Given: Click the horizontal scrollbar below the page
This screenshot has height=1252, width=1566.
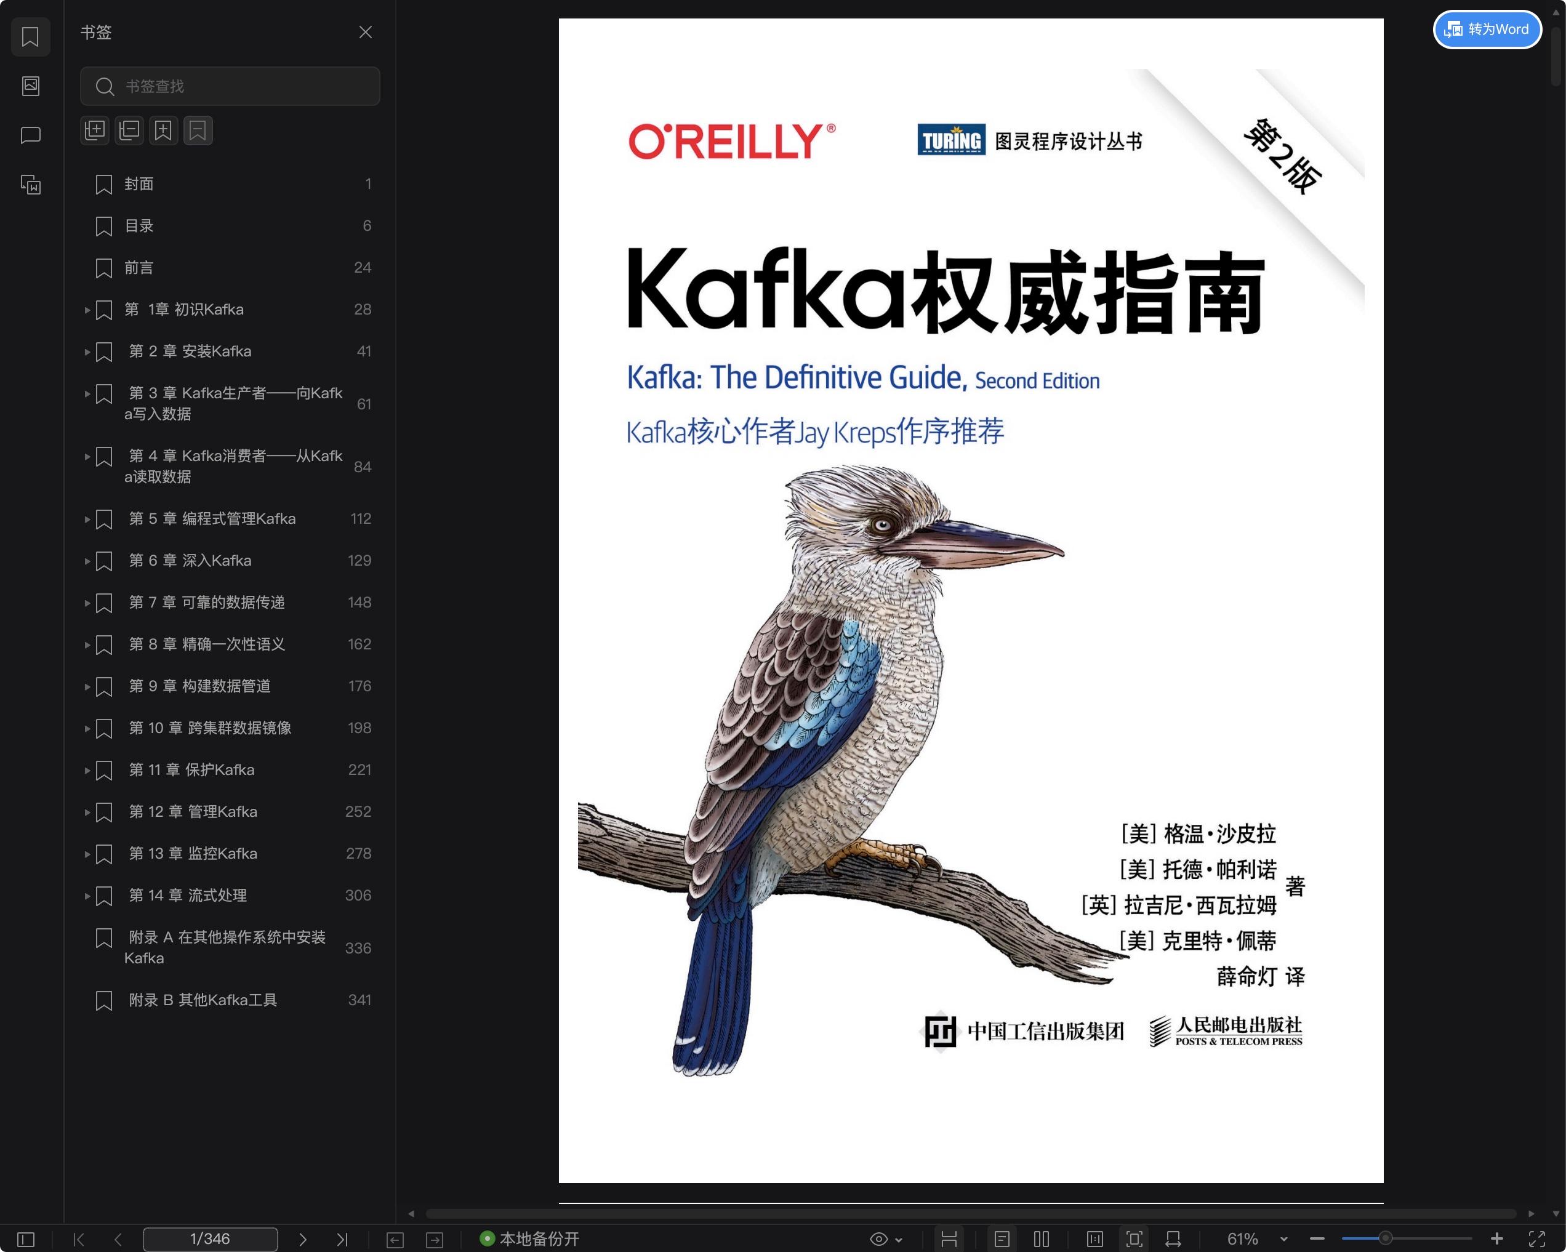Looking at the screenshot, I should [x=970, y=1213].
